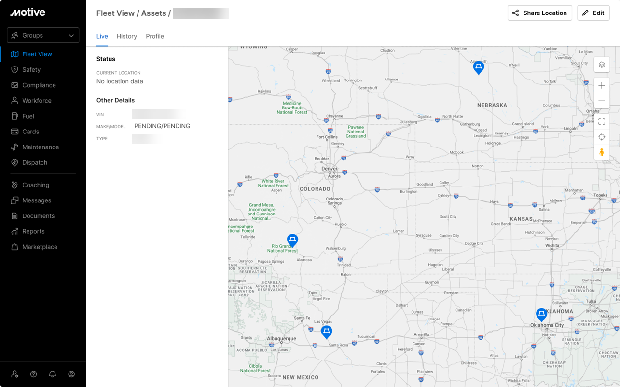Open the Groups dropdown
Image resolution: width=620 pixels, height=387 pixels.
[x=43, y=35]
